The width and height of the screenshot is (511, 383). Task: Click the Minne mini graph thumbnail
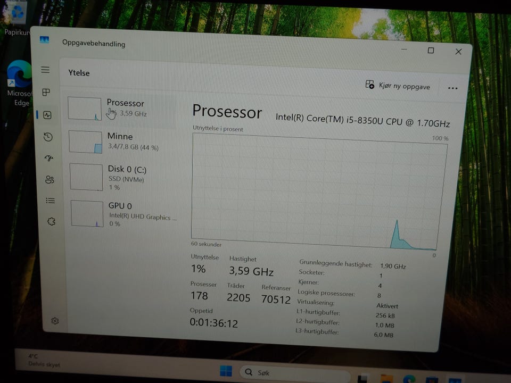(x=85, y=142)
